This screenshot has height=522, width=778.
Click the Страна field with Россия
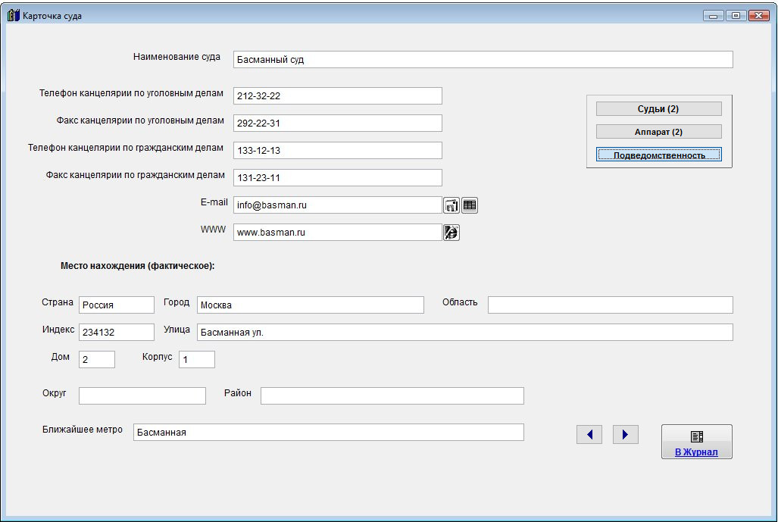click(117, 305)
